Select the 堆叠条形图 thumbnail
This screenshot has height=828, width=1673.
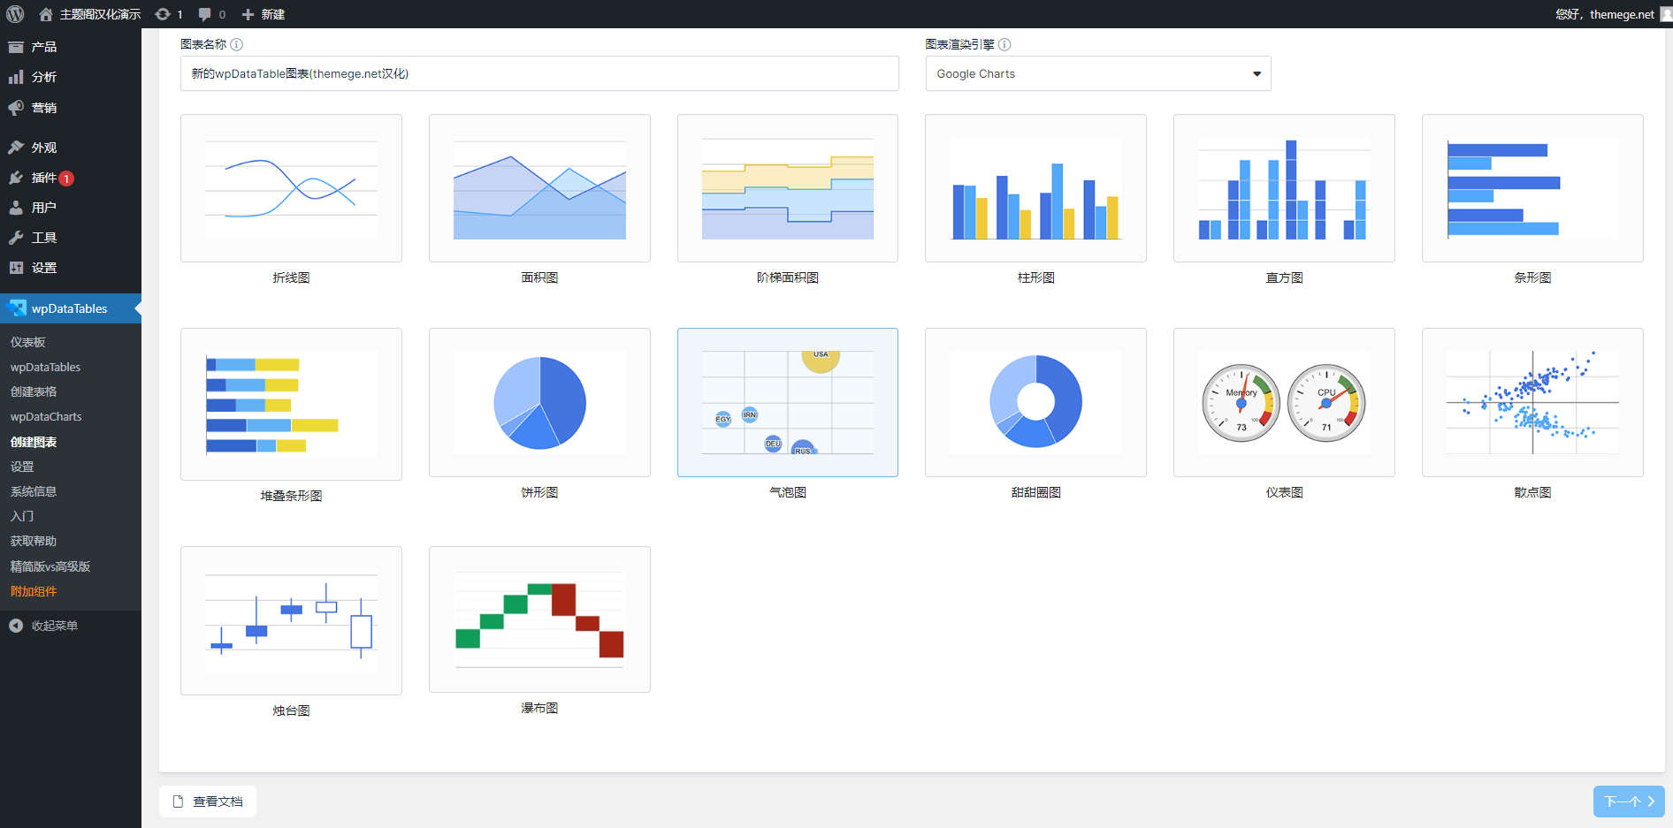pos(291,404)
